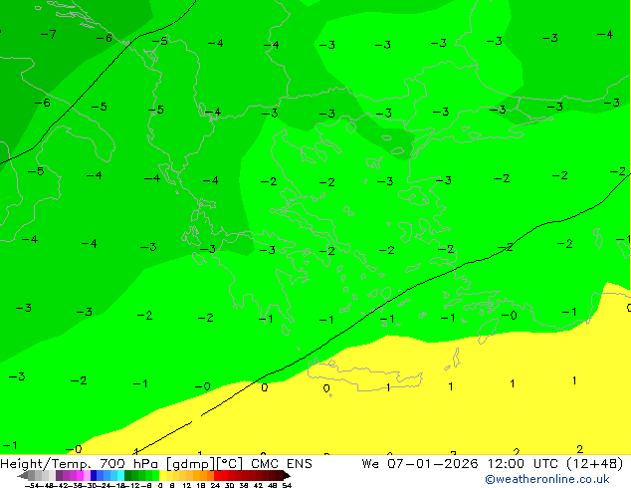
Task: Pick the dark blue swatch in legend
Action: tap(94, 476)
